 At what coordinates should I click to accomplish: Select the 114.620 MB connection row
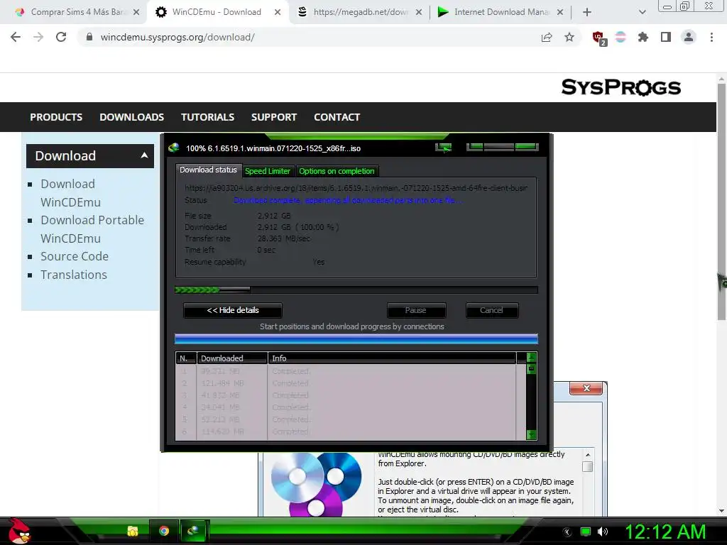(346, 431)
